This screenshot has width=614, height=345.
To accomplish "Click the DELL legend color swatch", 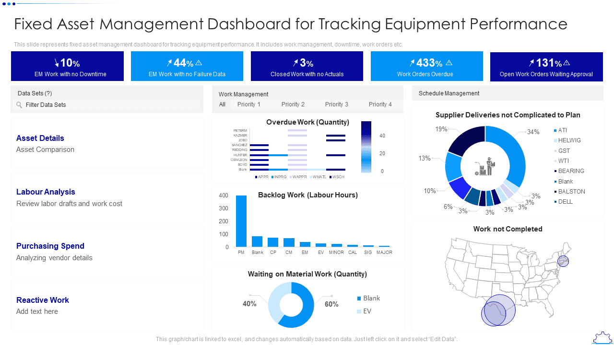I will click(555, 202).
